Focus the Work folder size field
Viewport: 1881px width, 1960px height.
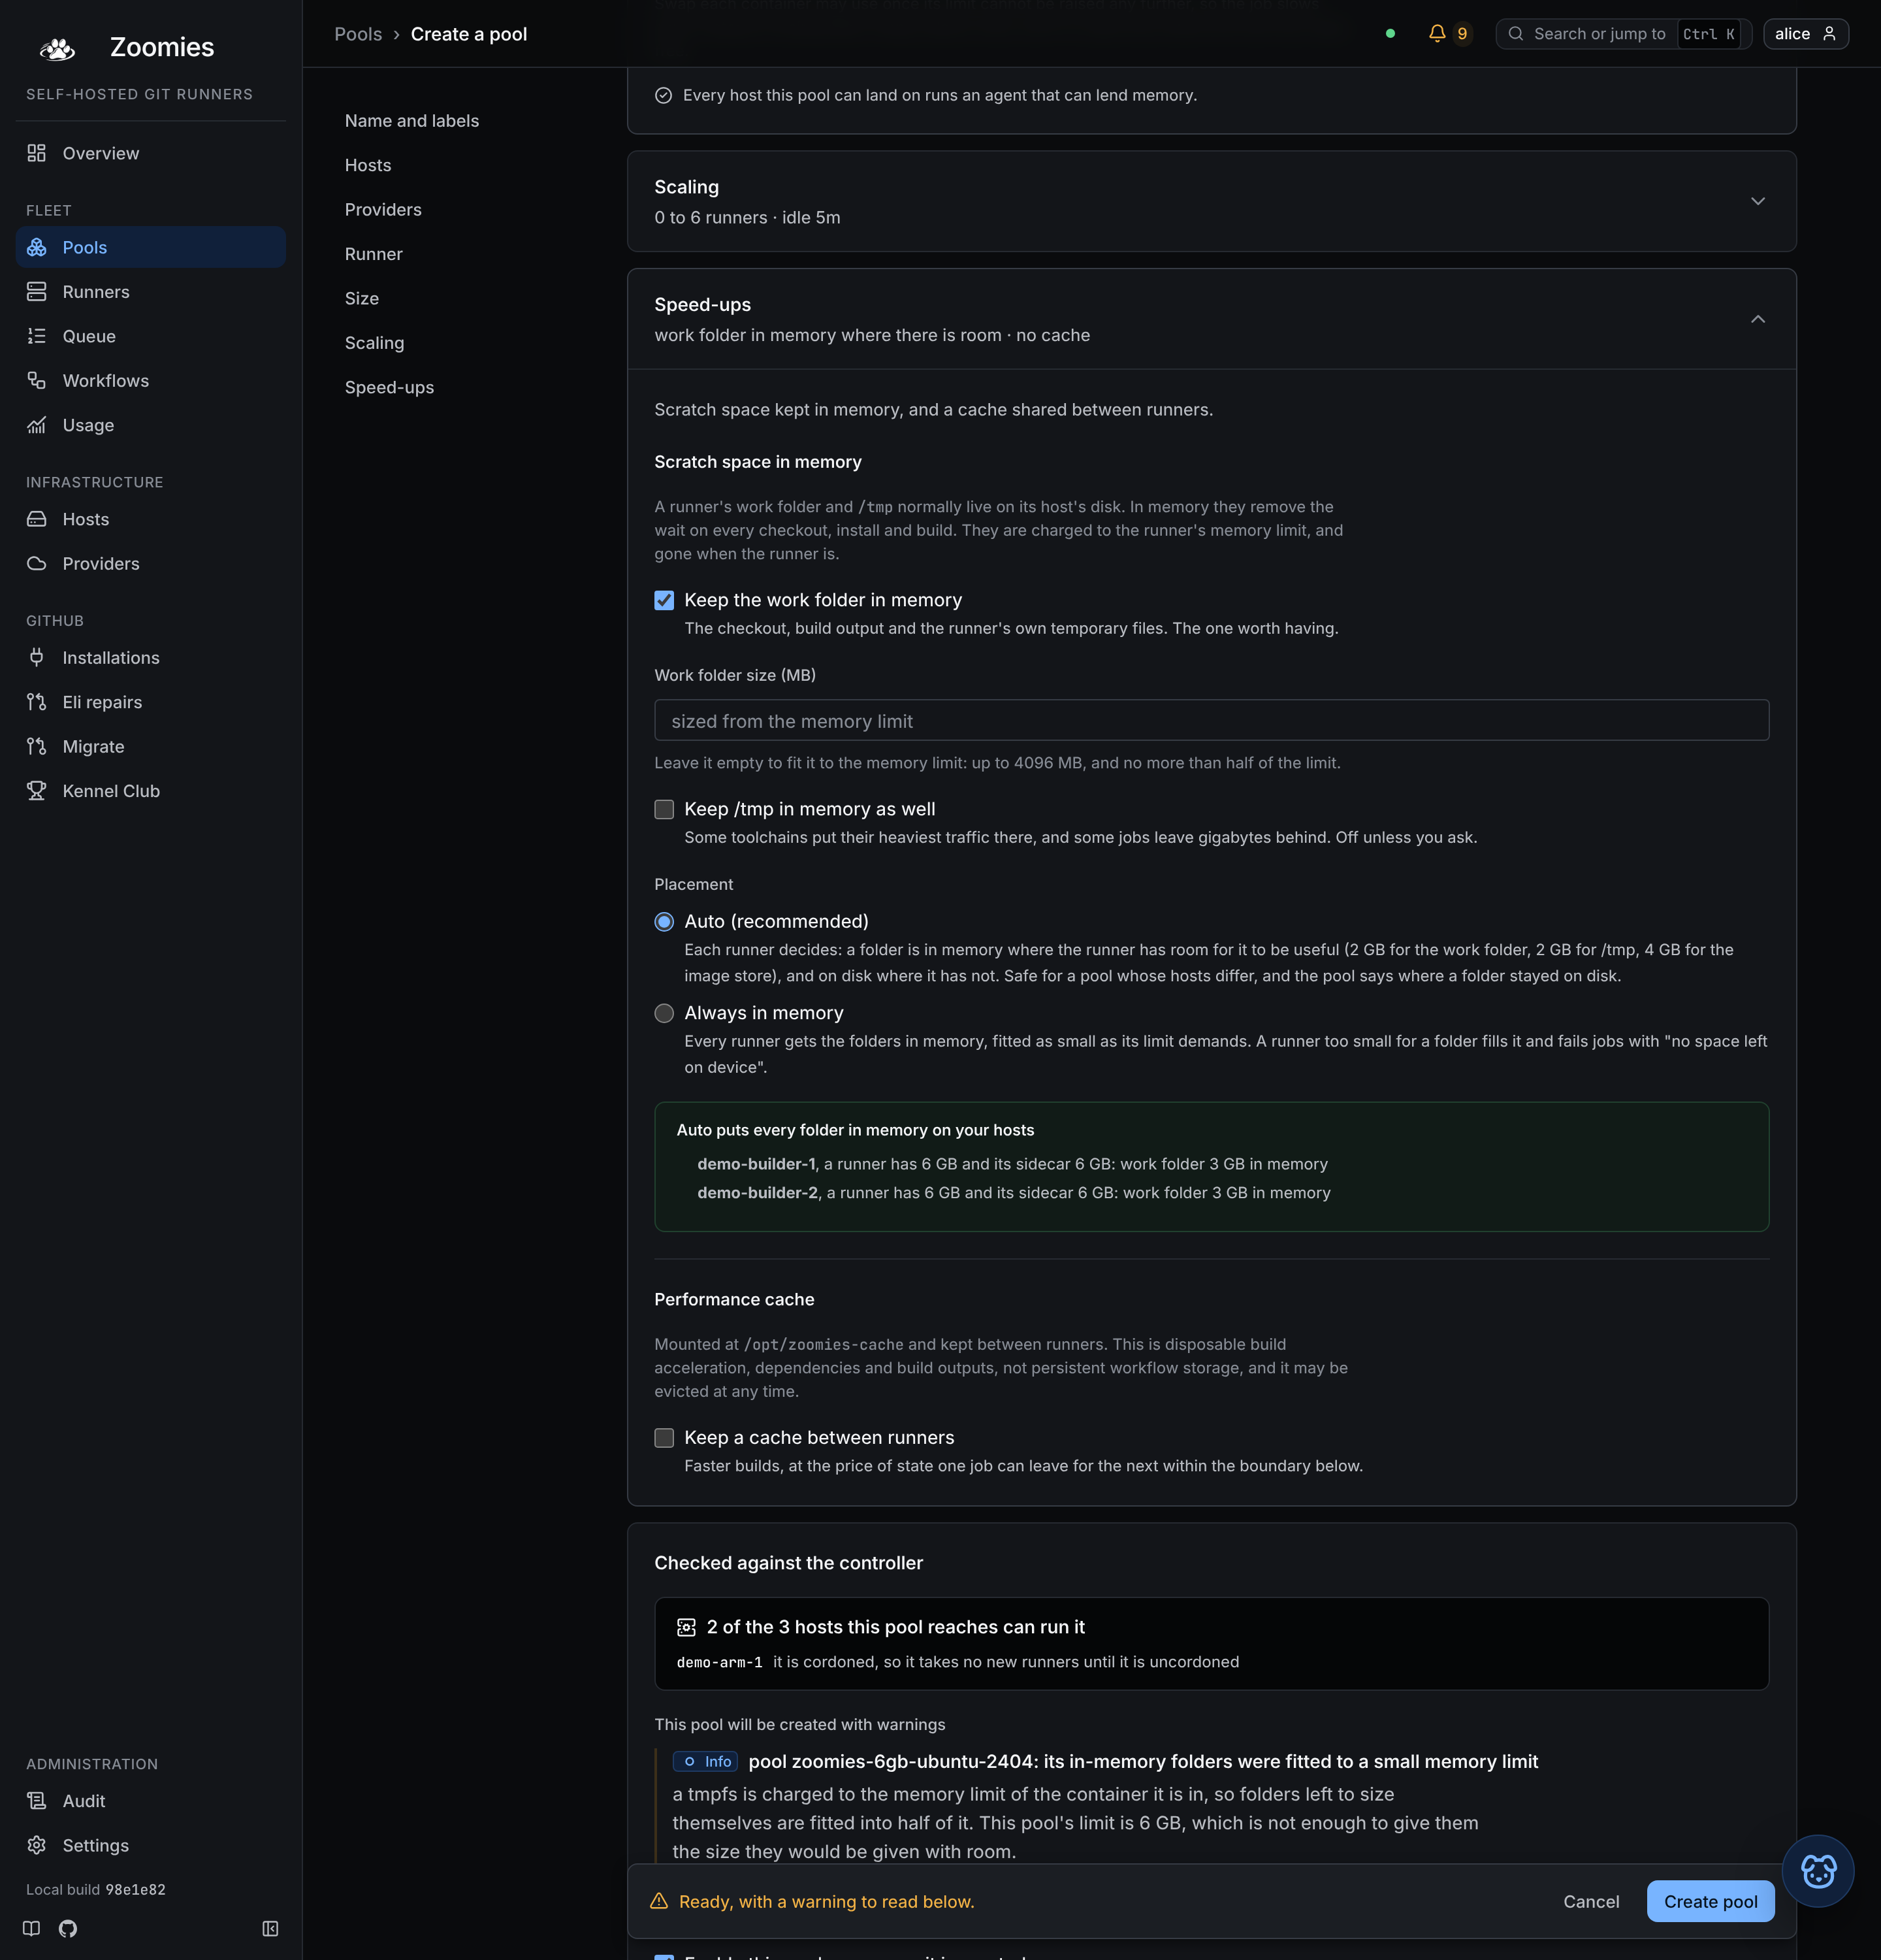click(x=1212, y=720)
